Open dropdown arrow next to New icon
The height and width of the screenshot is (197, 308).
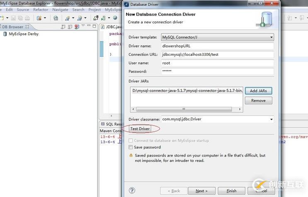pyautogui.click(x=7, y=18)
